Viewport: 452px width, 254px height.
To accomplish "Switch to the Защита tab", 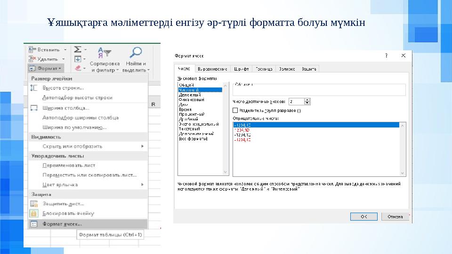I will (309, 69).
